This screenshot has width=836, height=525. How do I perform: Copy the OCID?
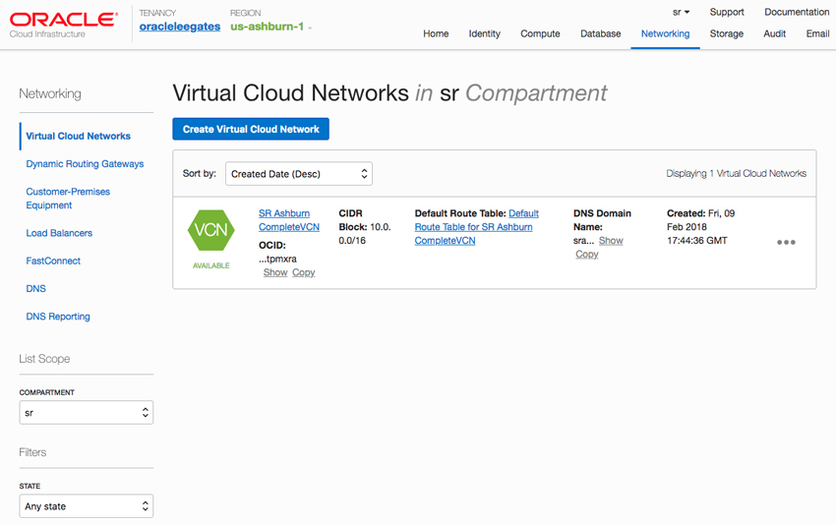point(303,272)
